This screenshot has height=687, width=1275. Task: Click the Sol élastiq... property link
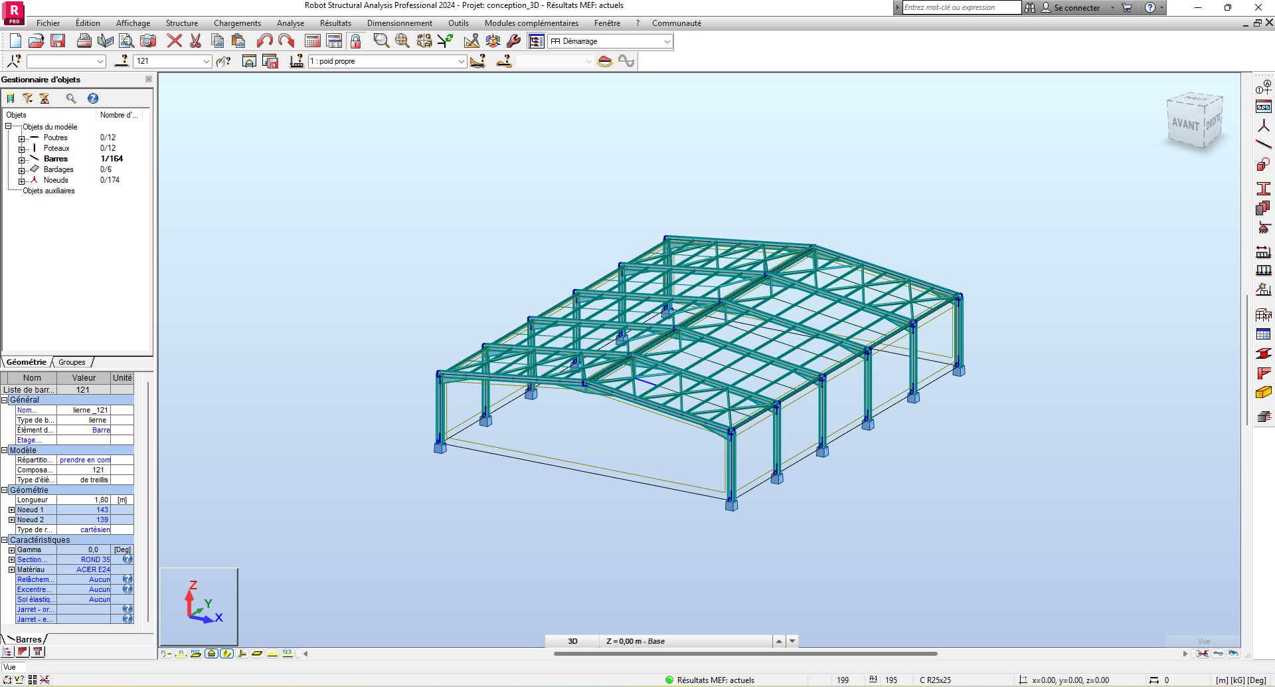click(x=36, y=599)
